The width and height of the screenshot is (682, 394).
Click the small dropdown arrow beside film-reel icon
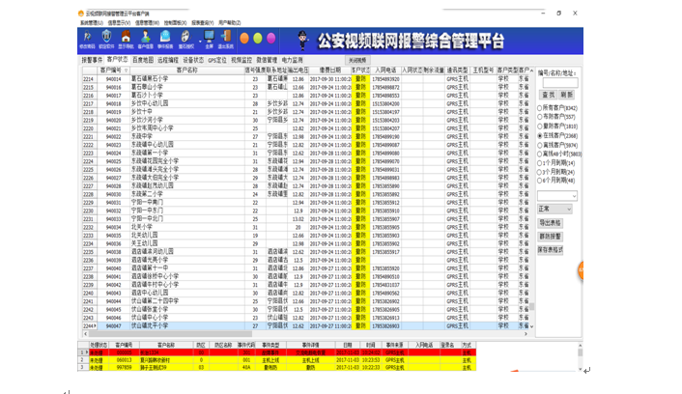[x=200, y=42]
